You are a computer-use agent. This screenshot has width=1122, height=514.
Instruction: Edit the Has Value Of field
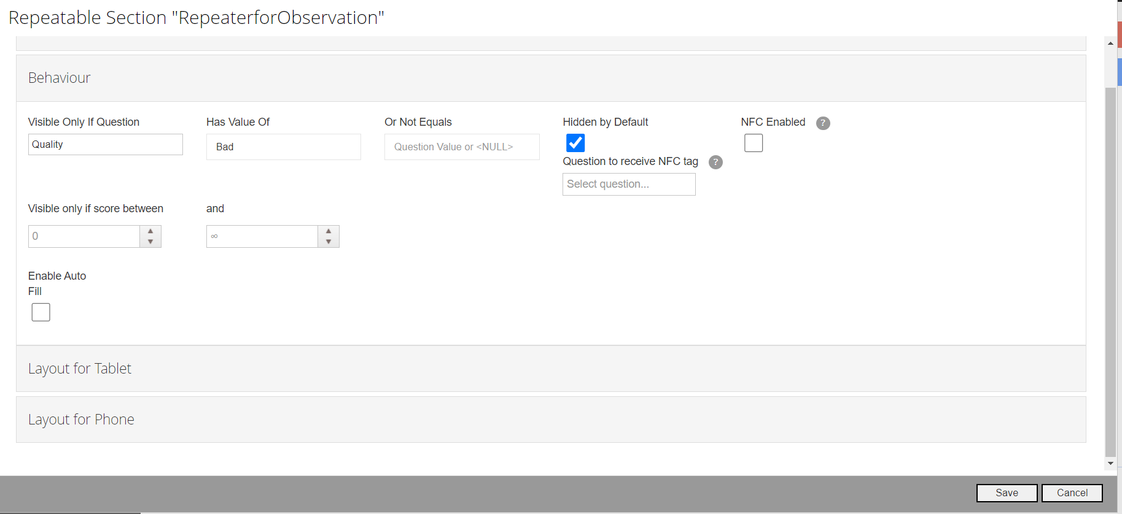click(x=284, y=147)
